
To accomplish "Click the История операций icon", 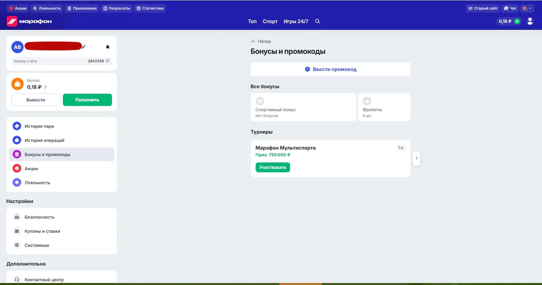I will coord(17,140).
